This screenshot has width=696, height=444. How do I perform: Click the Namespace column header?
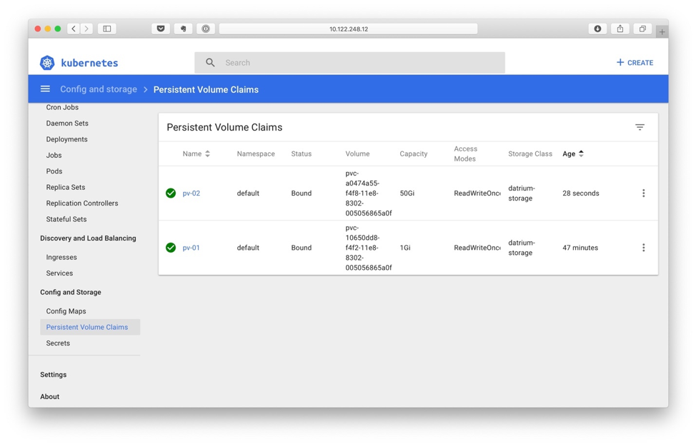point(256,154)
